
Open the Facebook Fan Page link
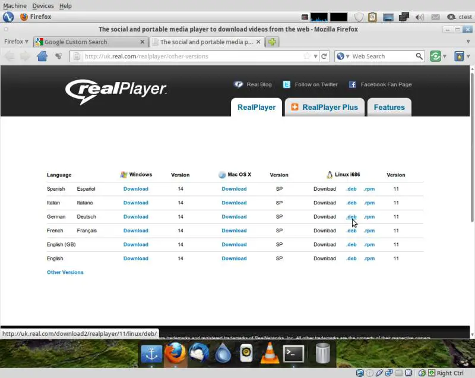point(386,84)
